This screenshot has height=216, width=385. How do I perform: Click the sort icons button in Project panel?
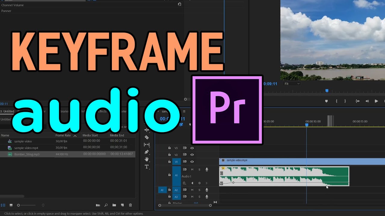click(x=43, y=205)
